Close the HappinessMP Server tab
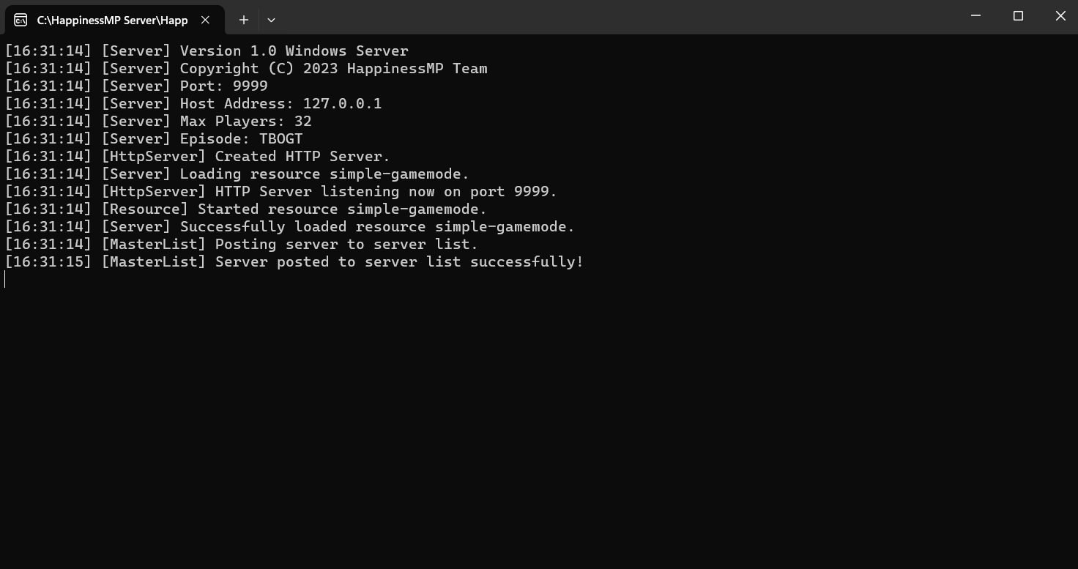This screenshot has height=569, width=1078. (x=206, y=20)
